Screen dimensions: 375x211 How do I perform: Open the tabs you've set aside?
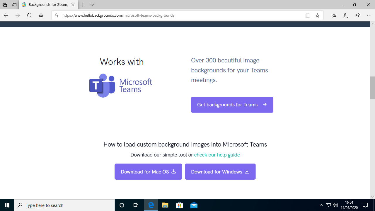click(5, 5)
